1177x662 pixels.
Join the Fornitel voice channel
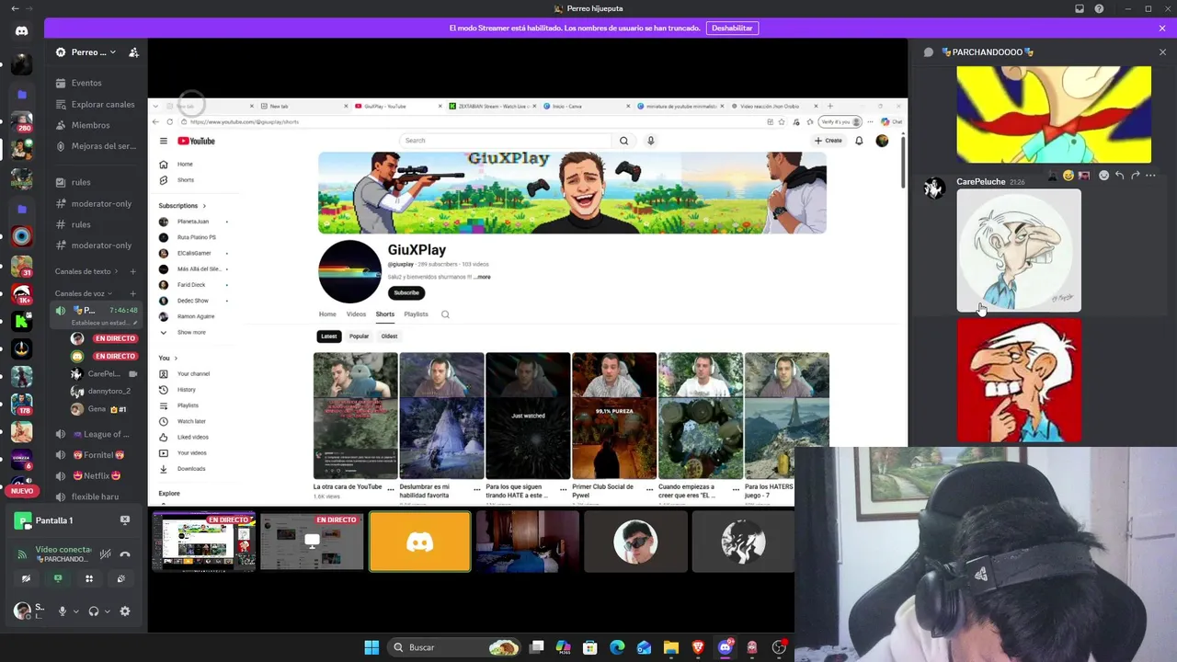97,455
